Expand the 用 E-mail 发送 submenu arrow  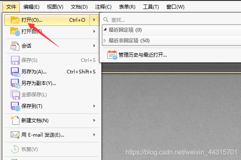coord(94,135)
